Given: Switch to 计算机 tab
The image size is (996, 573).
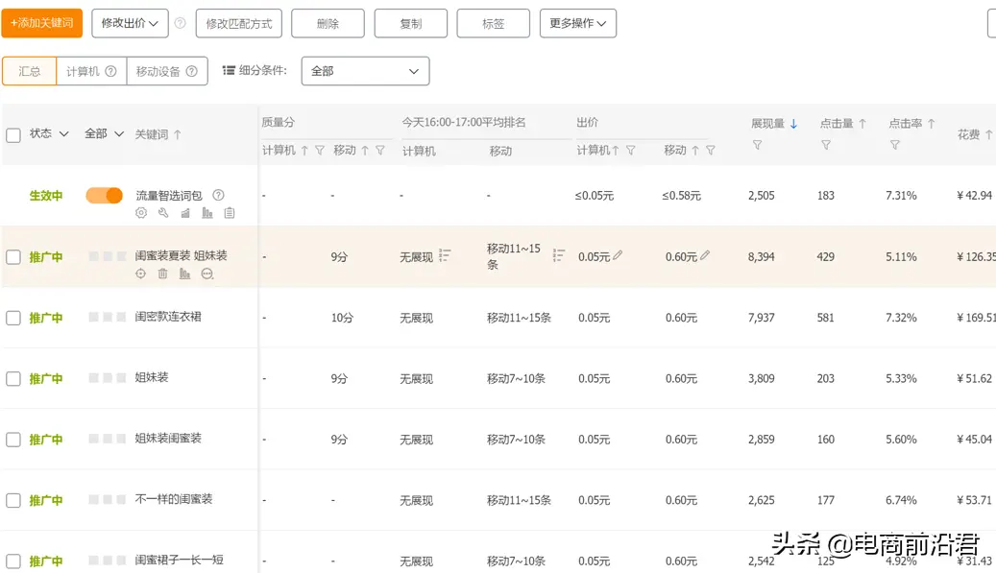Looking at the screenshot, I should click(91, 71).
